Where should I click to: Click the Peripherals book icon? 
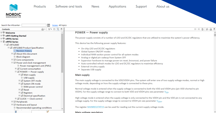pos(15,102)
